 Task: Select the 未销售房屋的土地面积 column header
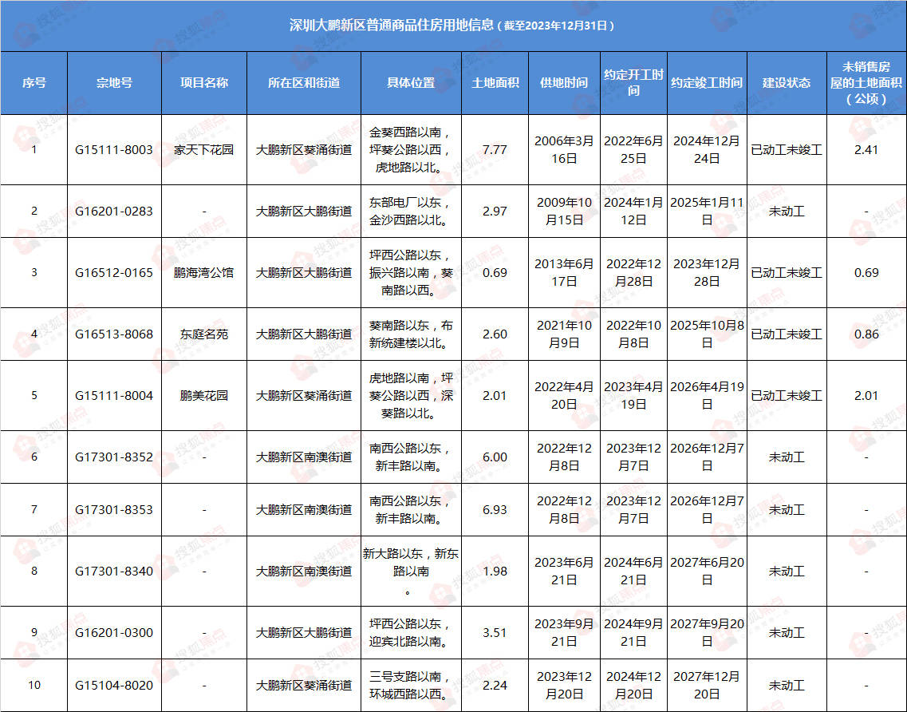pos(866,83)
